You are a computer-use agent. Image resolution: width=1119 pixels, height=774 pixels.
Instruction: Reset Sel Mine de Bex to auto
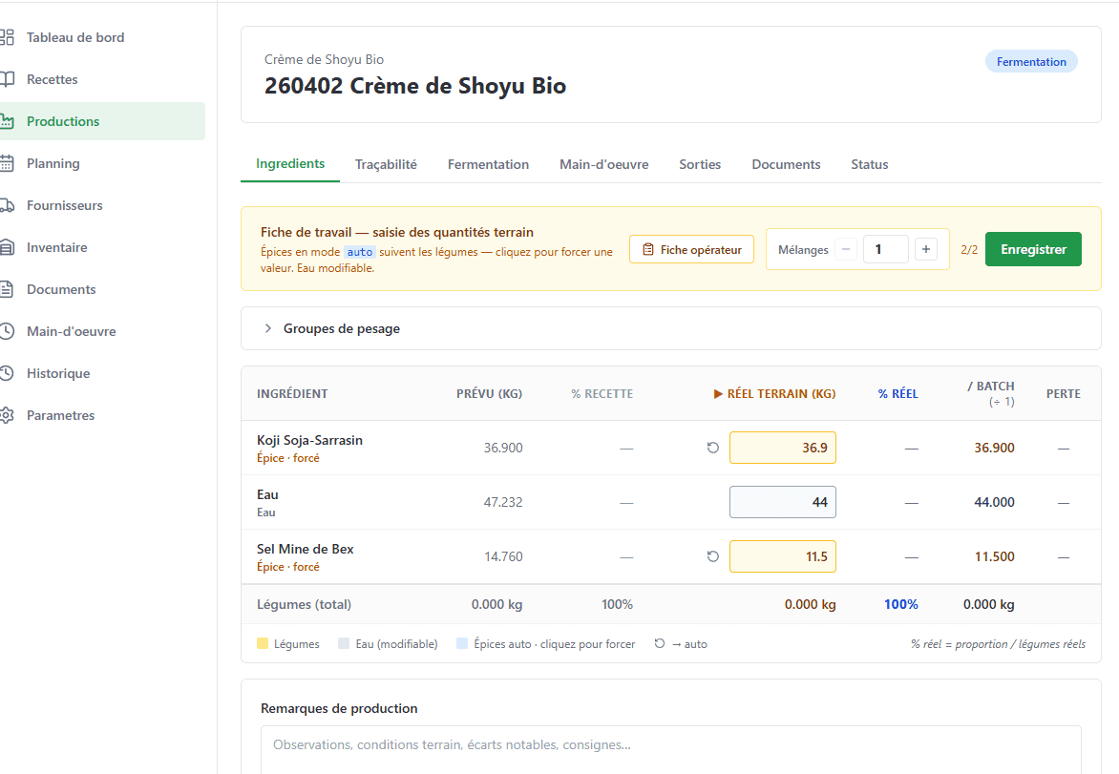pyautogui.click(x=712, y=556)
